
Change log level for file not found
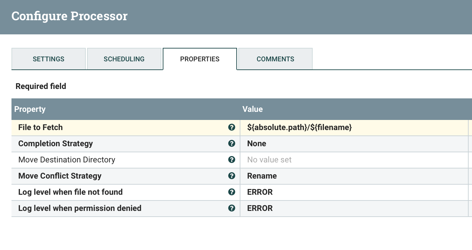(x=259, y=192)
